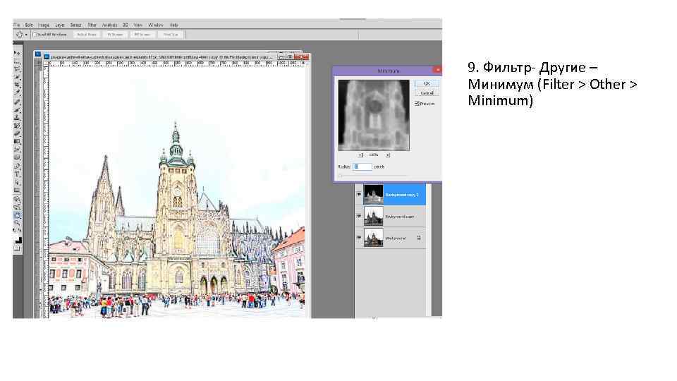This screenshot has height=381, width=677.
Task: Select the Quick Selection tool
Action: point(17,77)
